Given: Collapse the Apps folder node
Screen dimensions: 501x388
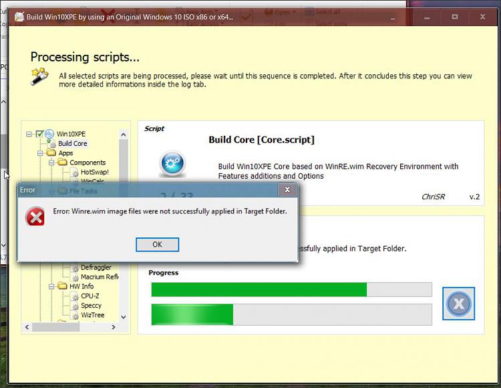Looking at the screenshot, I should (x=40, y=153).
